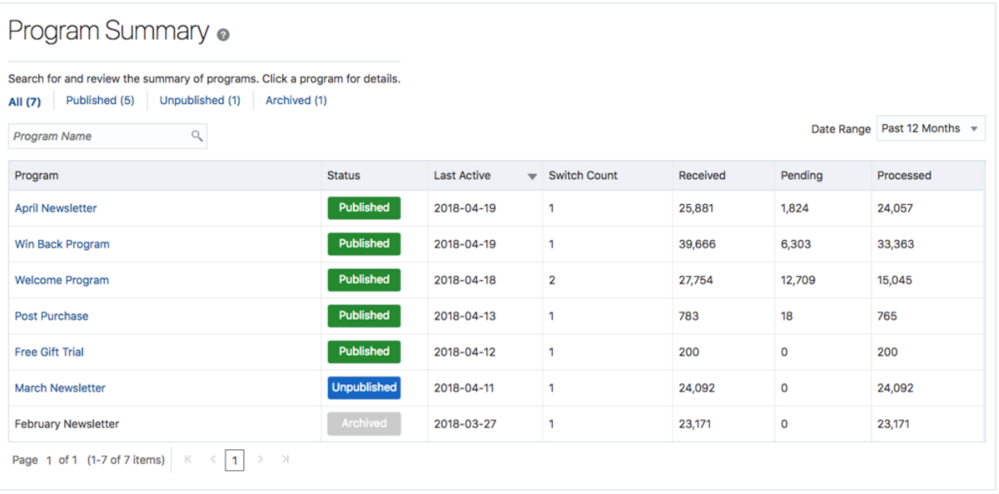Click the Program Name search field
The width and height of the screenshot is (999, 494).
[x=100, y=137]
